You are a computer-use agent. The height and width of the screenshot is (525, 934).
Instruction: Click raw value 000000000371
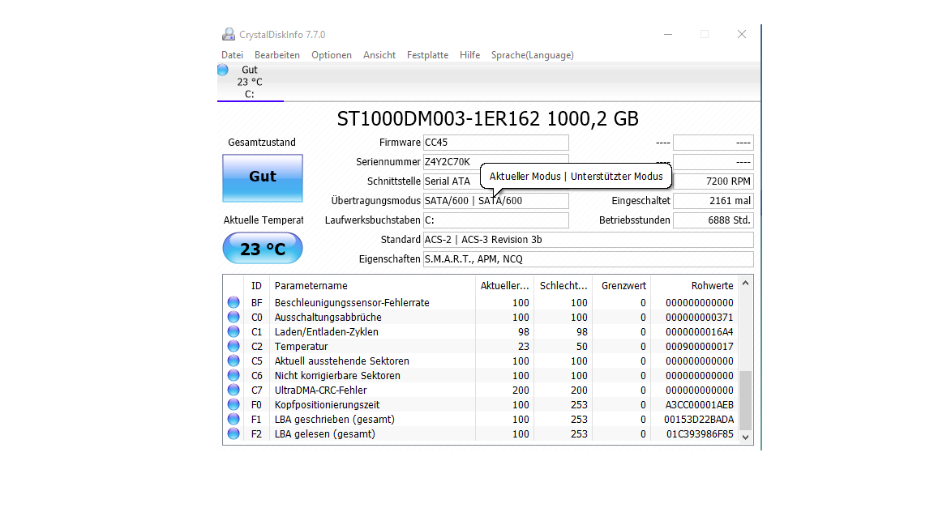click(700, 318)
